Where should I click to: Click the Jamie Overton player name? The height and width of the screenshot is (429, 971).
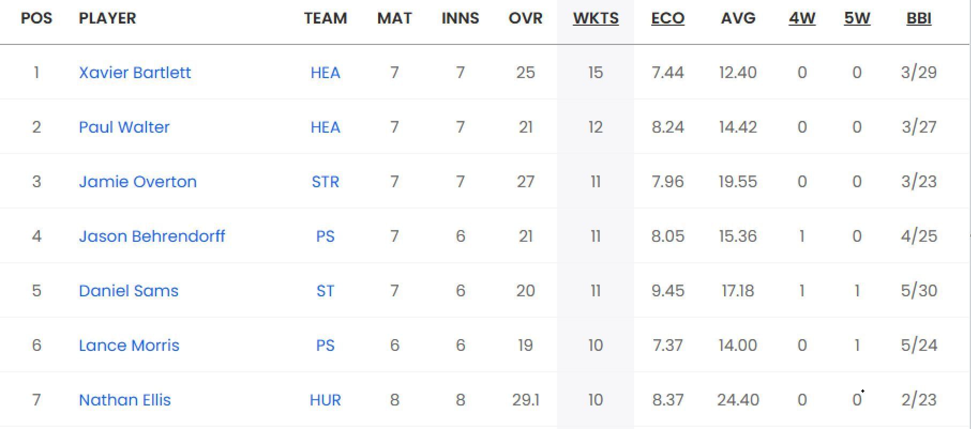138,181
